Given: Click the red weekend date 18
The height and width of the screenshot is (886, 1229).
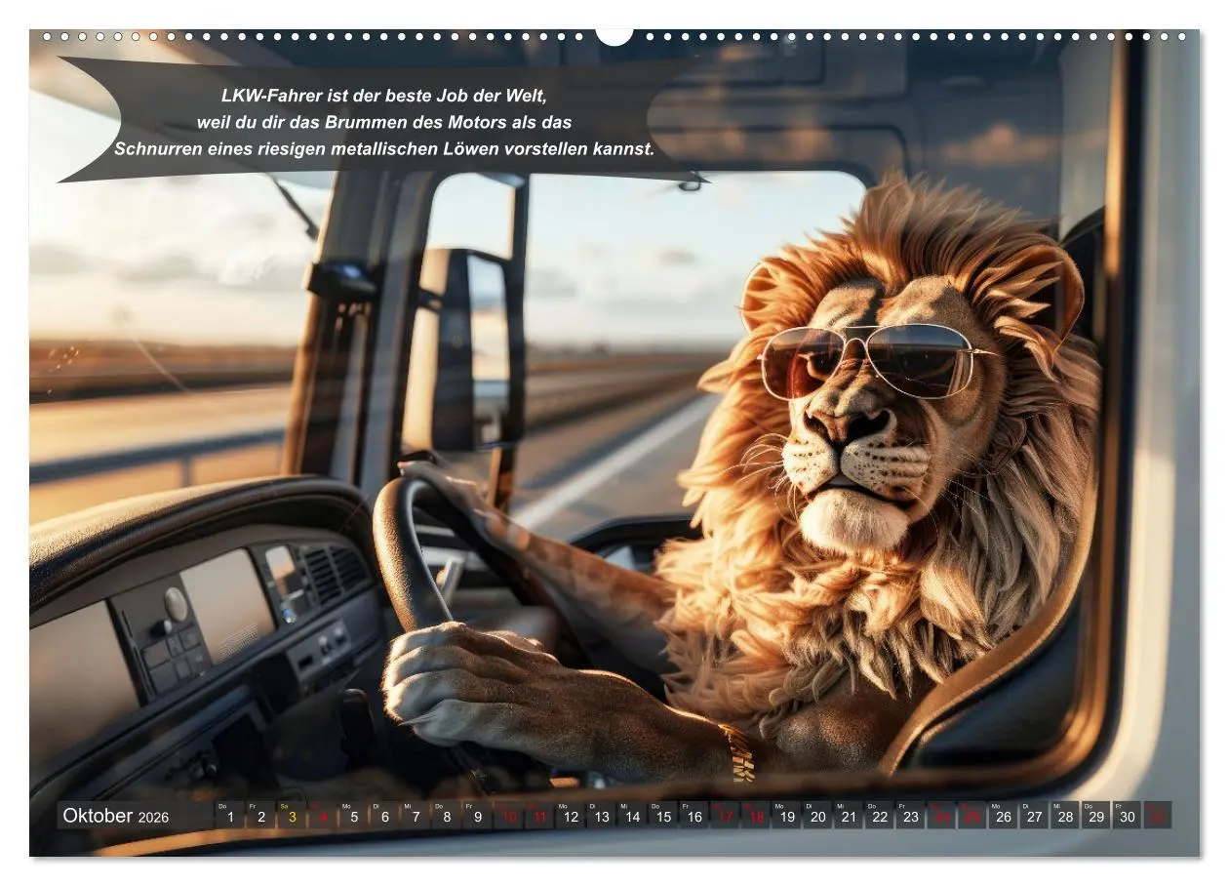Looking at the screenshot, I should [x=755, y=818].
